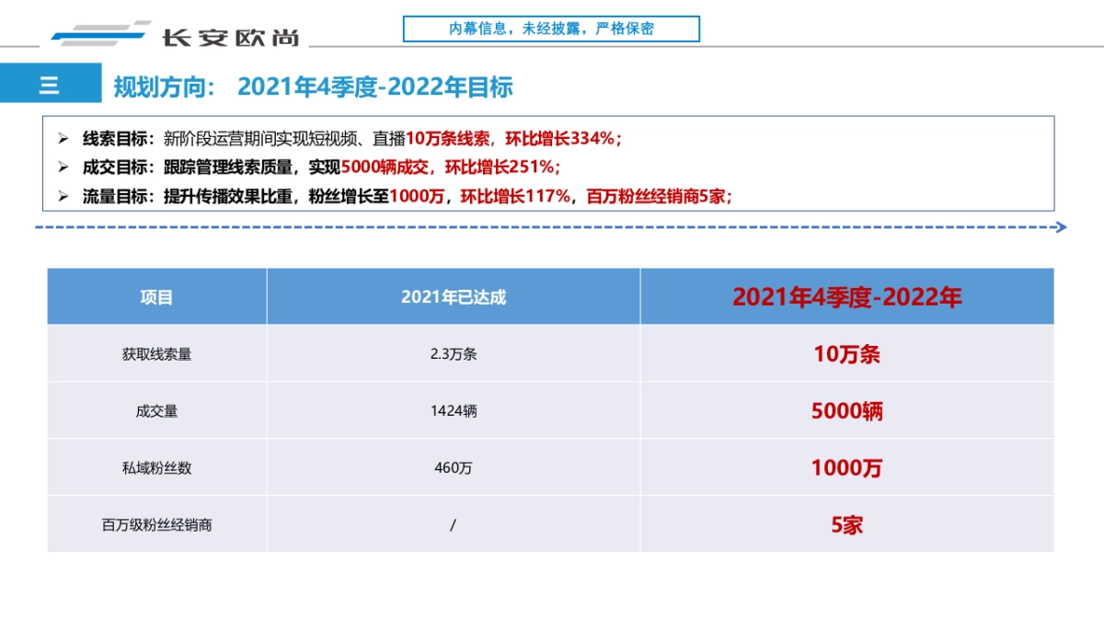
Task: Select the 2021年已达成 column header
Action: click(x=454, y=297)
